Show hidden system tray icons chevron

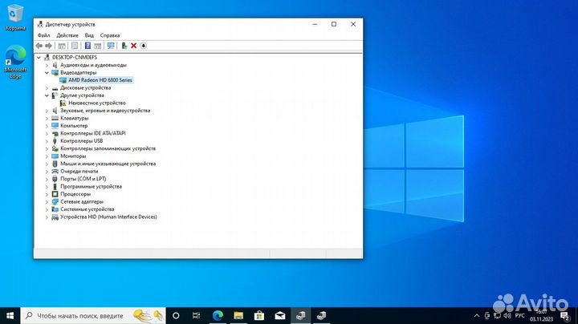pos(477,315)
